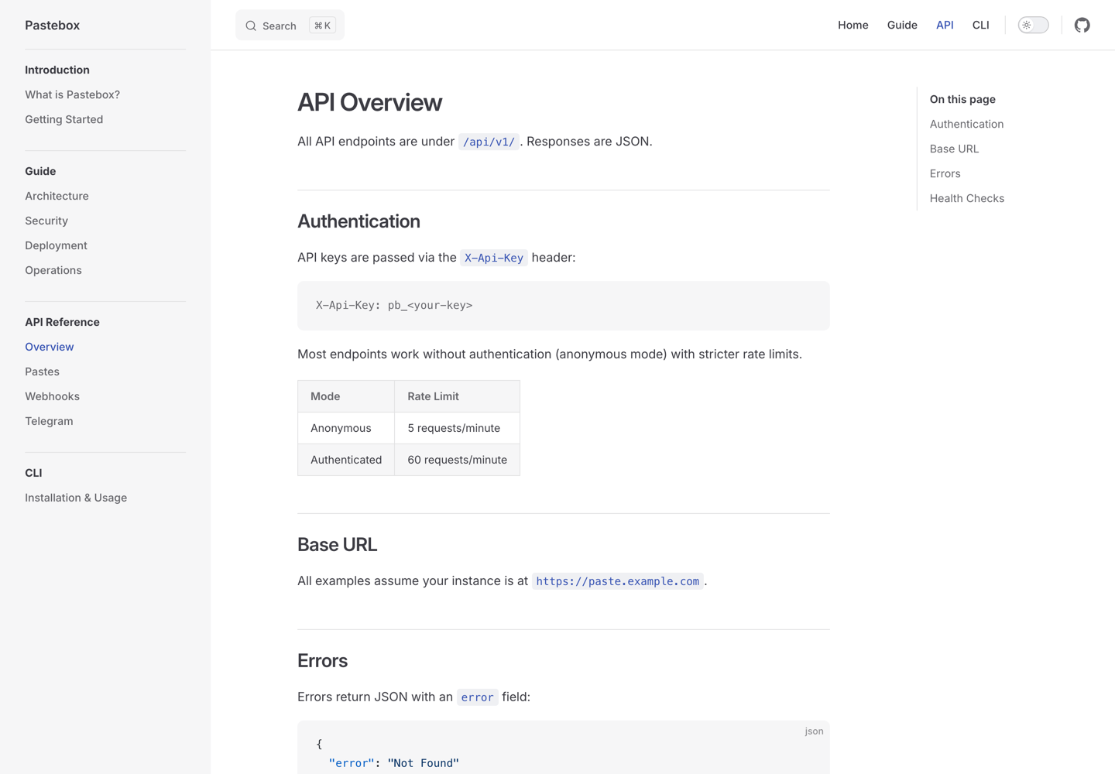1115x774 pixels.
Task: Click the Errors section heading
Action: 322,661
